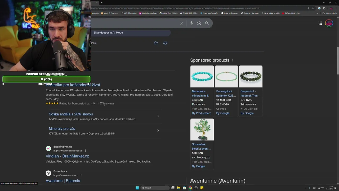Click the CES keyboard language indicator

(314, 188)
